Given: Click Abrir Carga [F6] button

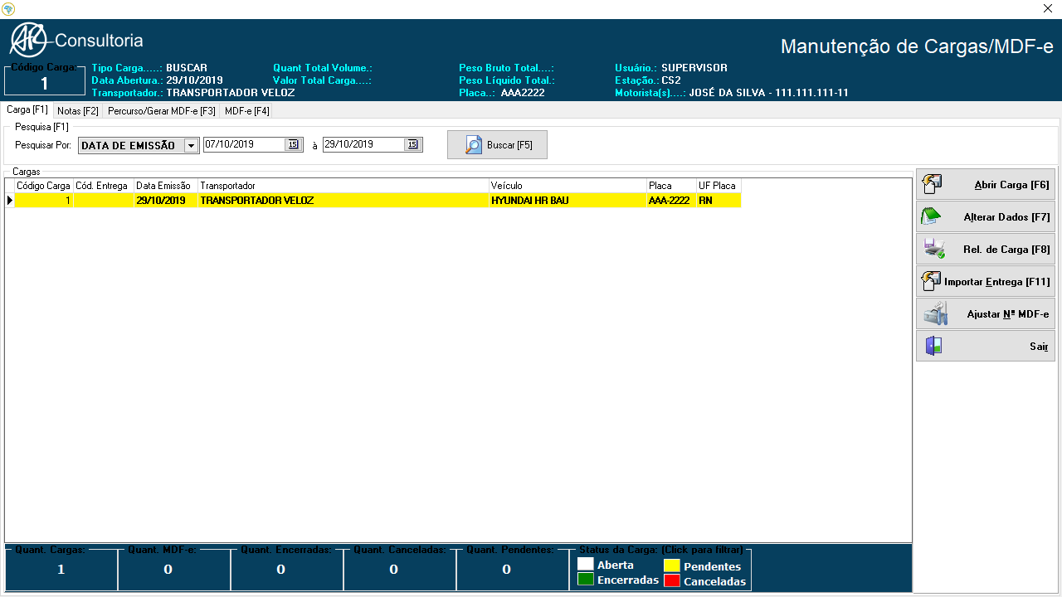Looking at the screenshot, I should [x=986, y=185].
